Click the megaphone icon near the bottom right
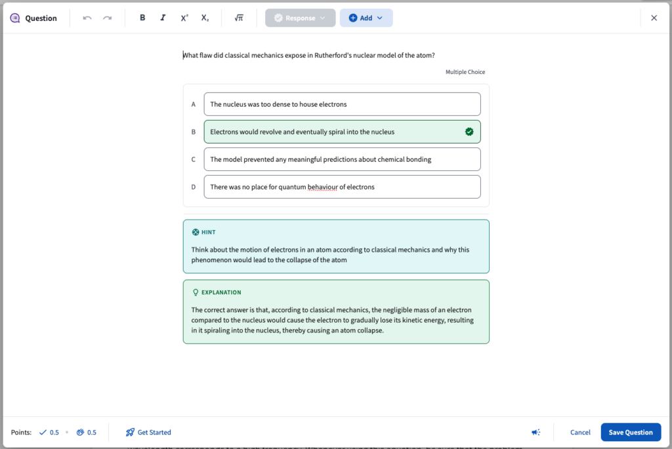 (535, 432)
